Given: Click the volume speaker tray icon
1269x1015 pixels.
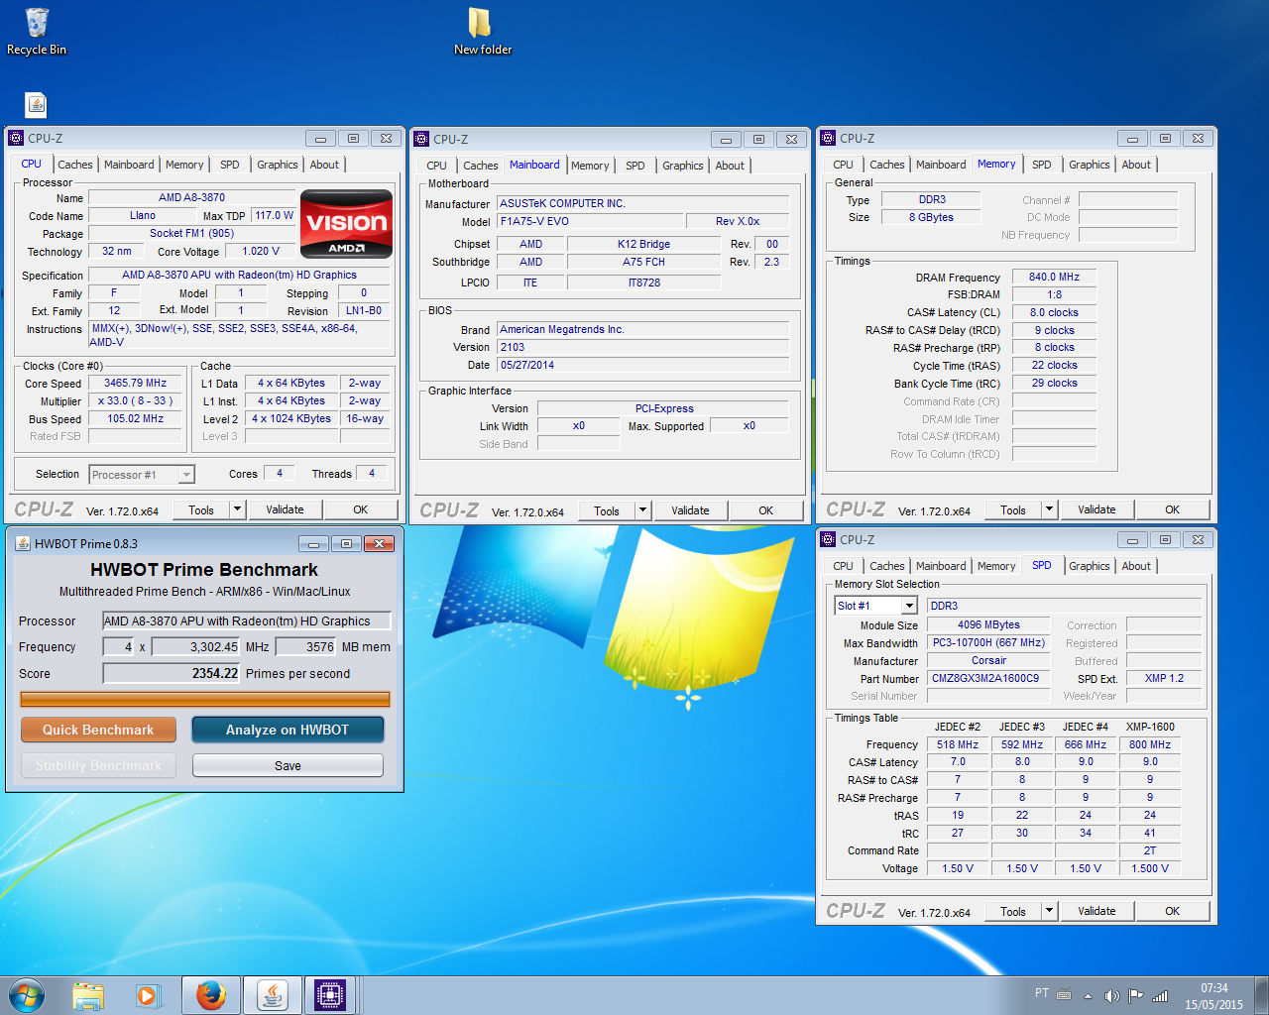Looking at the screenshot, I should [x=1111, y=996].
